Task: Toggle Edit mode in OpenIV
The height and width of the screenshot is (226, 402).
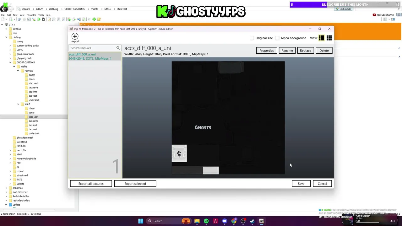Action: (343, 9)
